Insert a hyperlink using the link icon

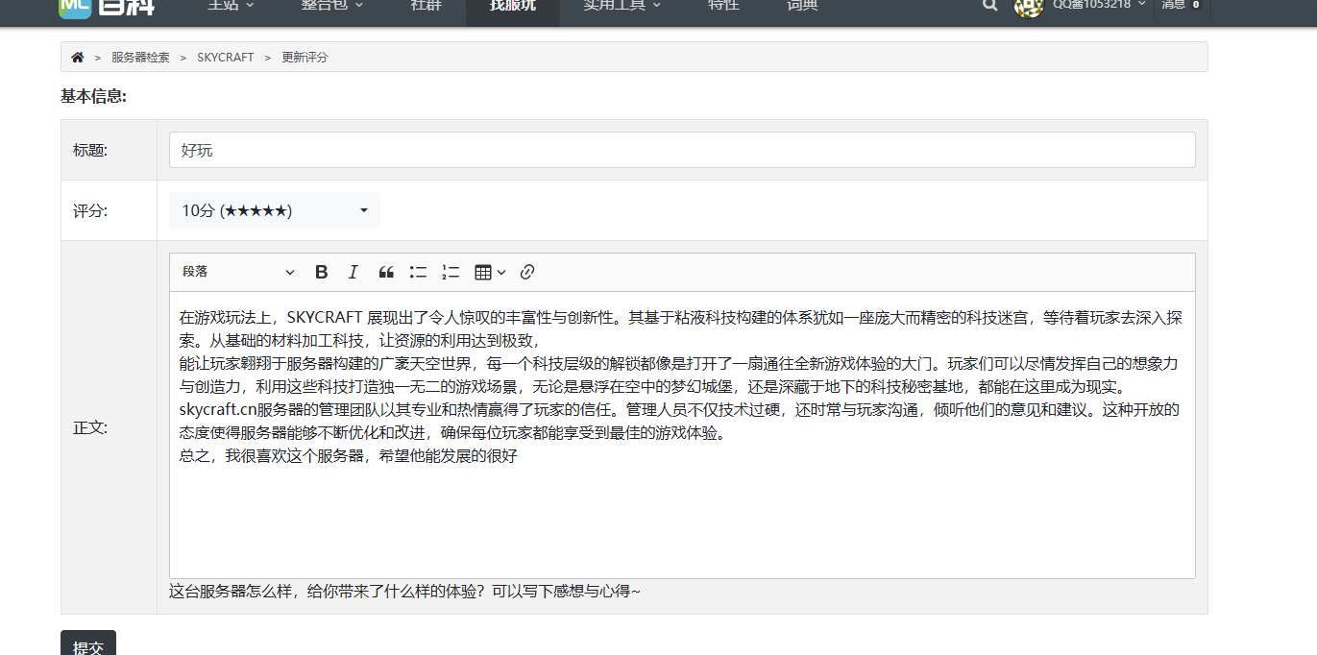point(526,272)
